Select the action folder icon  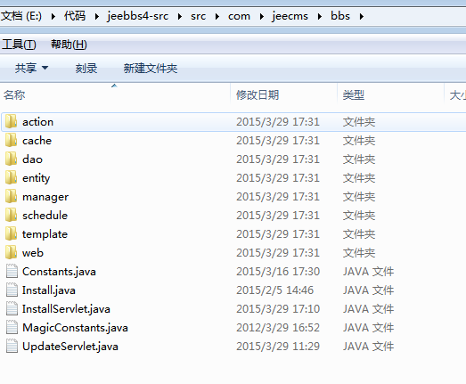pos(12,121)
